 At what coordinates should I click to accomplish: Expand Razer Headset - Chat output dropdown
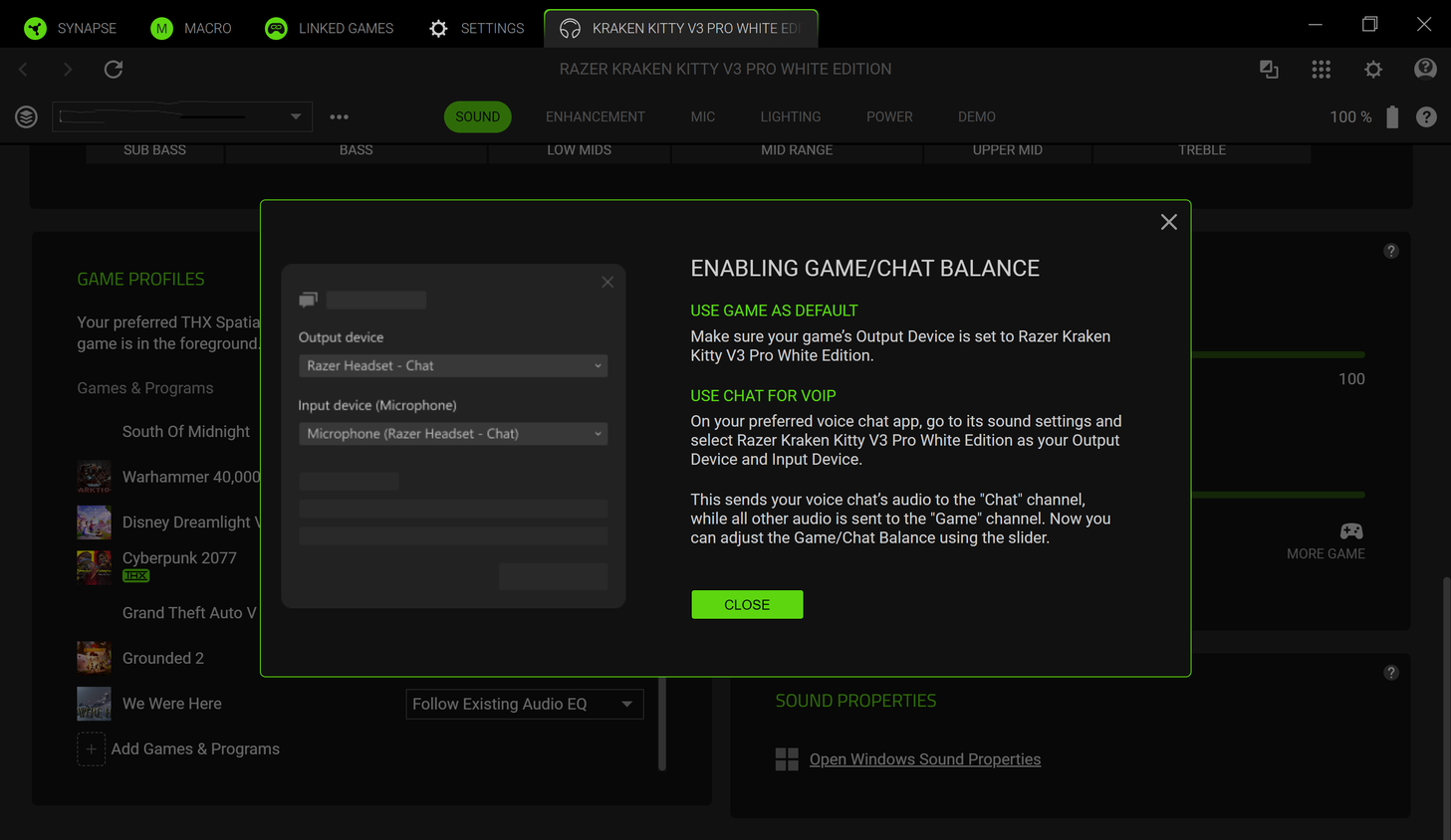point(453,365)
